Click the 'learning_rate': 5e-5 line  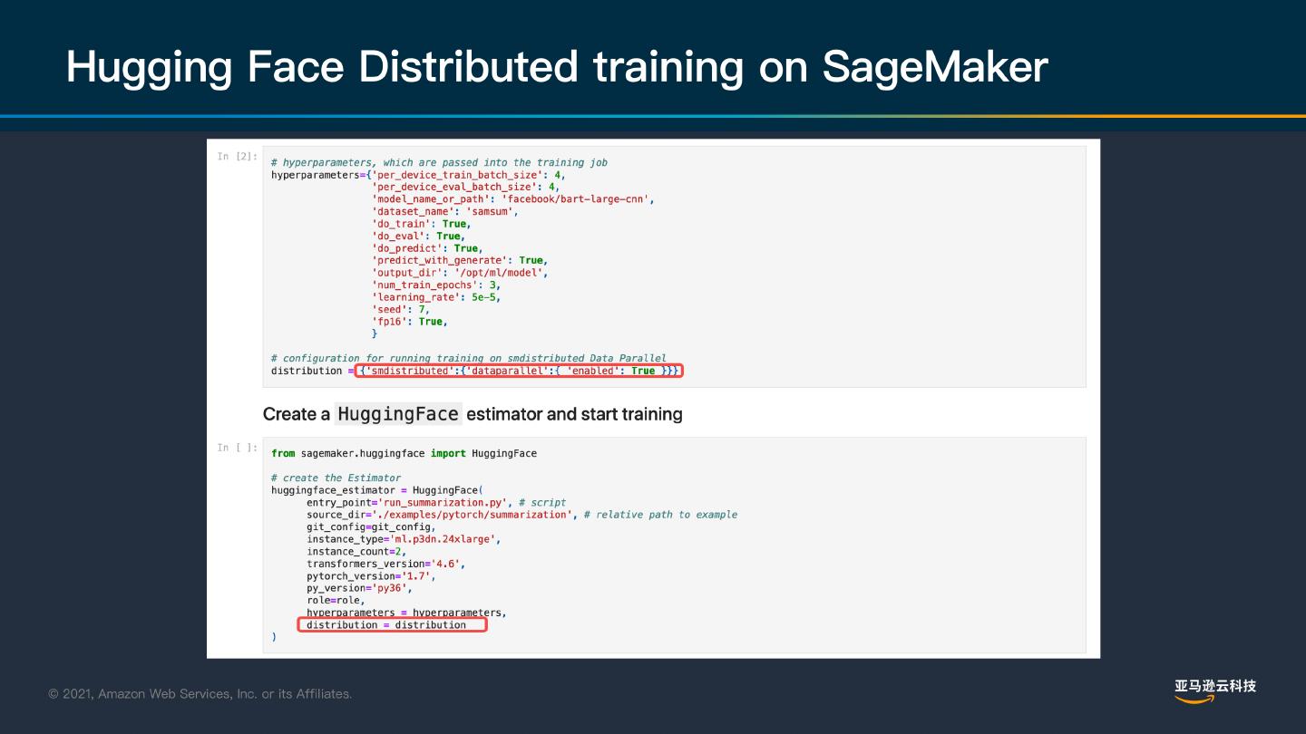436,297
